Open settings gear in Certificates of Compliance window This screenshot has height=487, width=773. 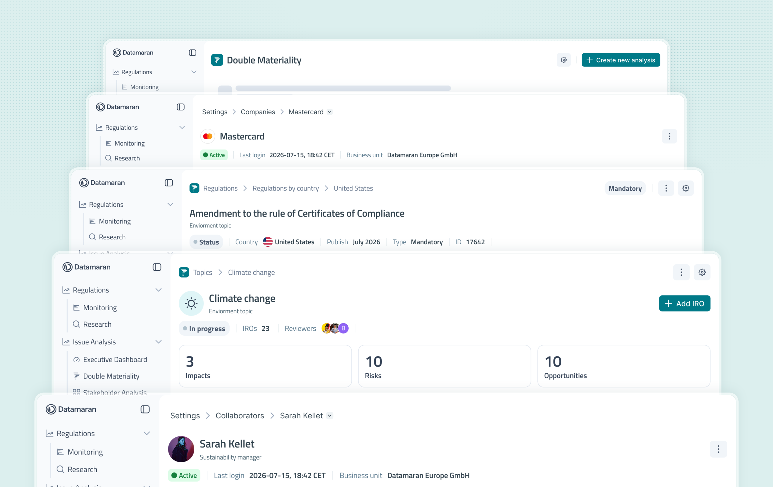(x=686, y=188)
